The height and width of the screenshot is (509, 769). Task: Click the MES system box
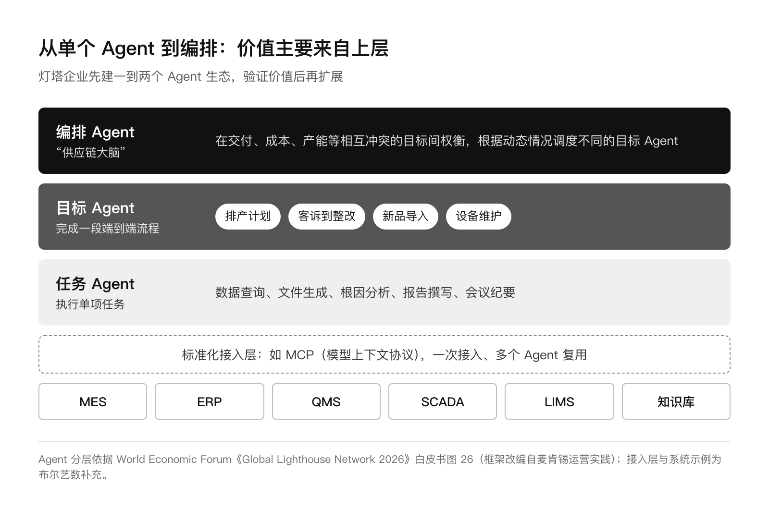click(x=93, y=401)
